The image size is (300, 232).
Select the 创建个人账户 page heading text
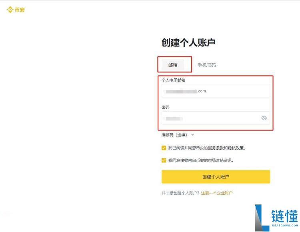point(188,42)
